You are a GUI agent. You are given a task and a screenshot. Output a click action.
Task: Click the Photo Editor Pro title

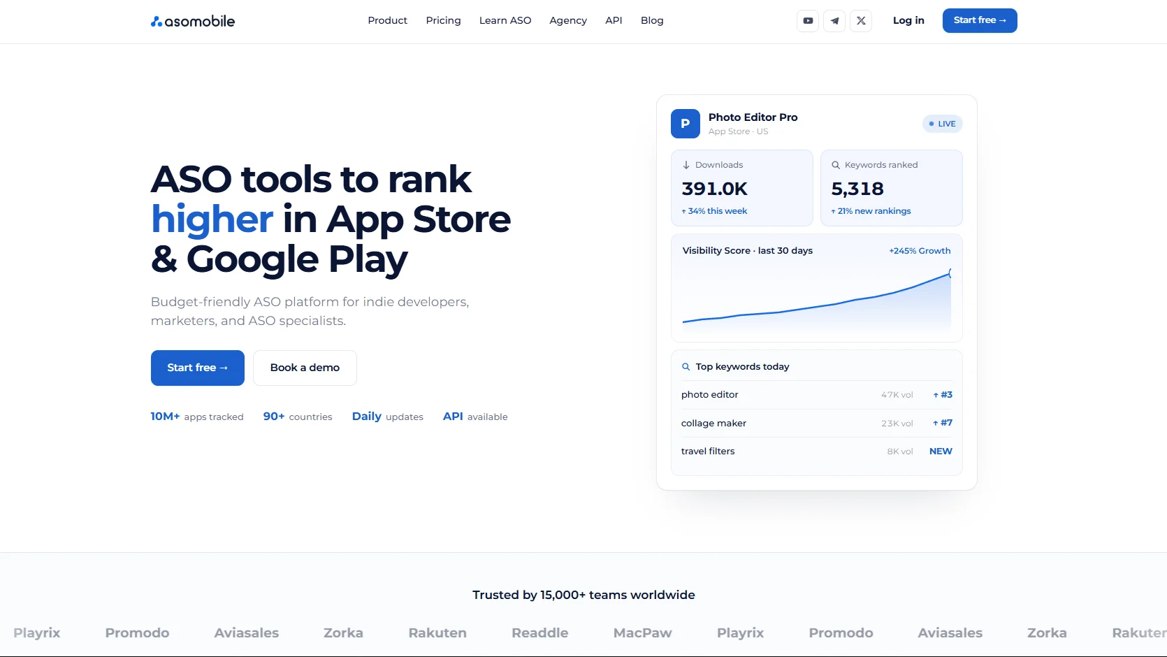click(x=753, y=117)
